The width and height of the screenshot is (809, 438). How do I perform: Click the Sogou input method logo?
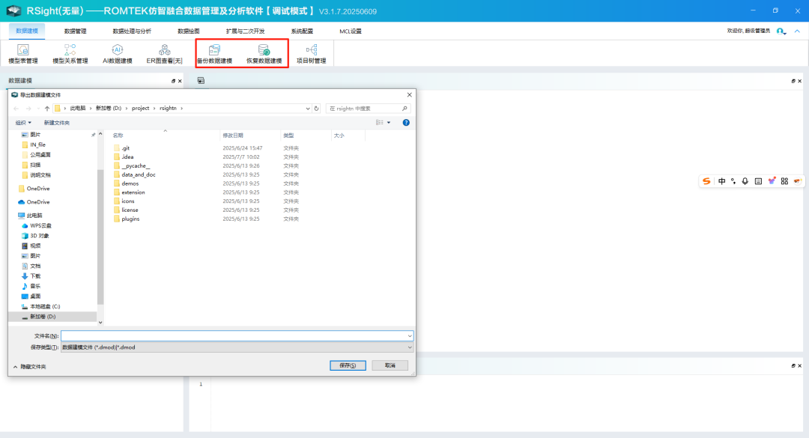click(706, 181)
